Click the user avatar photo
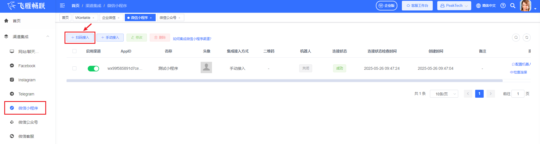Screen dimensions: 540x144 coord(526,6)
